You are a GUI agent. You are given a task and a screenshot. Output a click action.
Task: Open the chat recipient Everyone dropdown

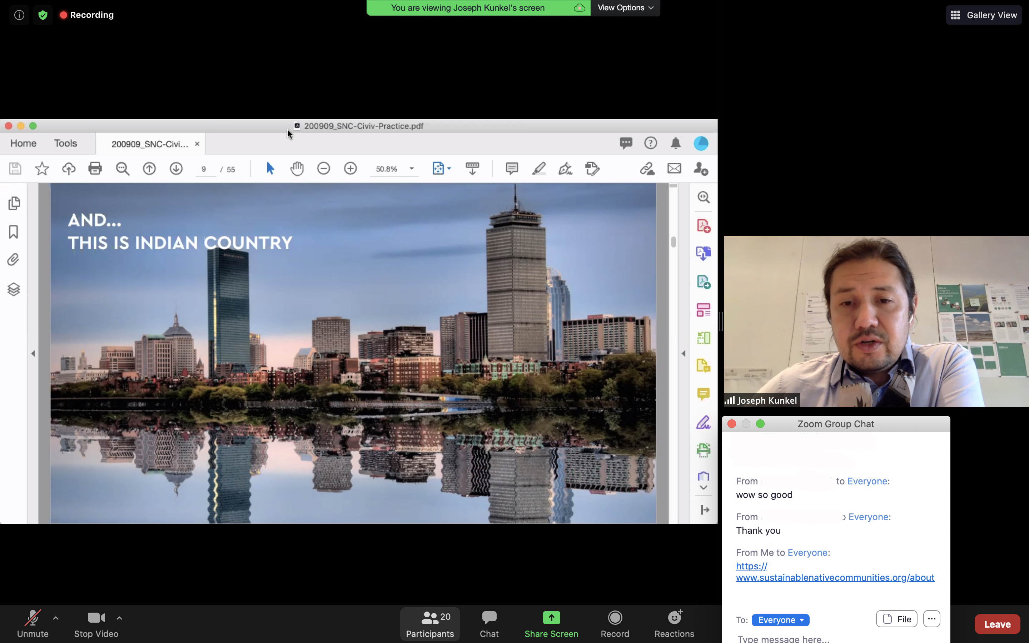coord(780,620)
